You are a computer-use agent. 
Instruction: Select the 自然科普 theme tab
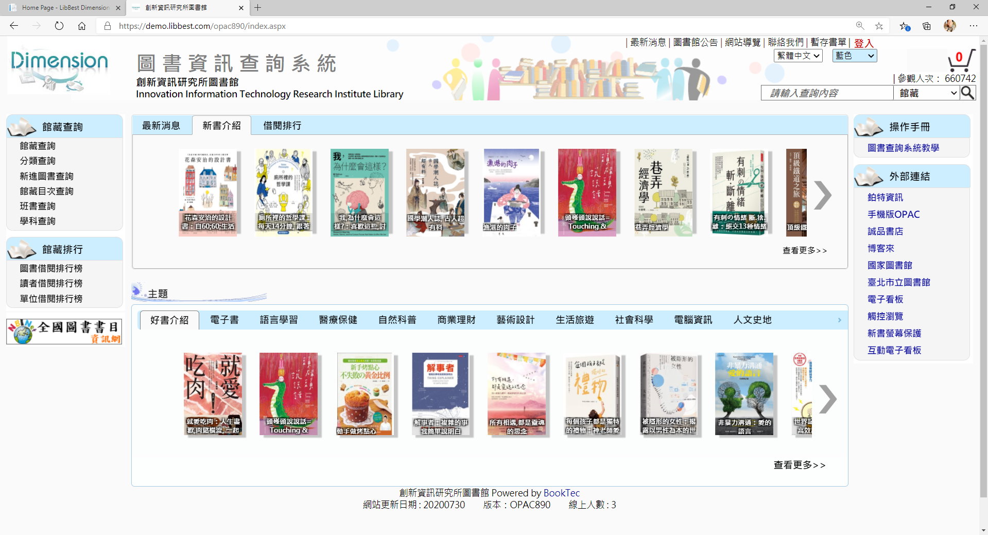tap(397, 320)
